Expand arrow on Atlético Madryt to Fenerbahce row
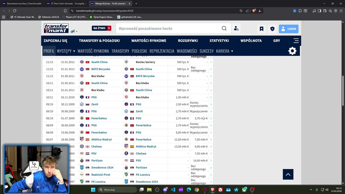The width and height of the screenshot is (345, 194). pos(211,140)
